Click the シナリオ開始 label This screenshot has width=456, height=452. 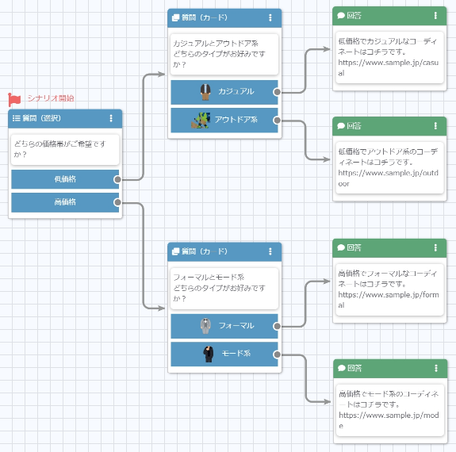point(51,98)
